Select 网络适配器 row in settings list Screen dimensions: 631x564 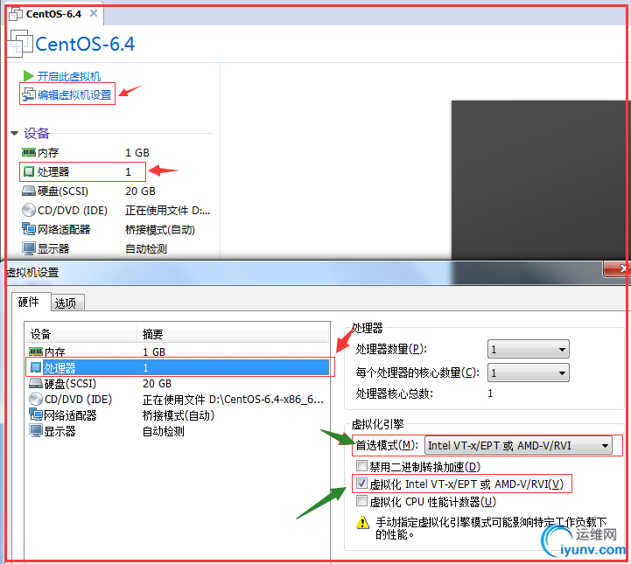[x=177, y=414]
